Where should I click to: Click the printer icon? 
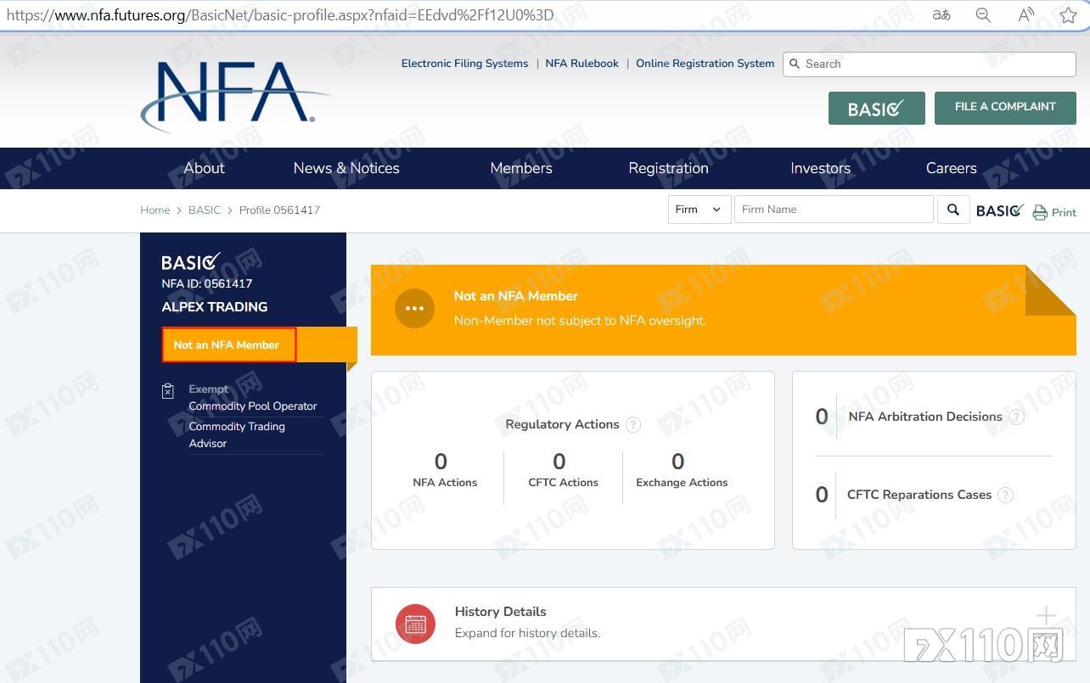click(1040, 212)
